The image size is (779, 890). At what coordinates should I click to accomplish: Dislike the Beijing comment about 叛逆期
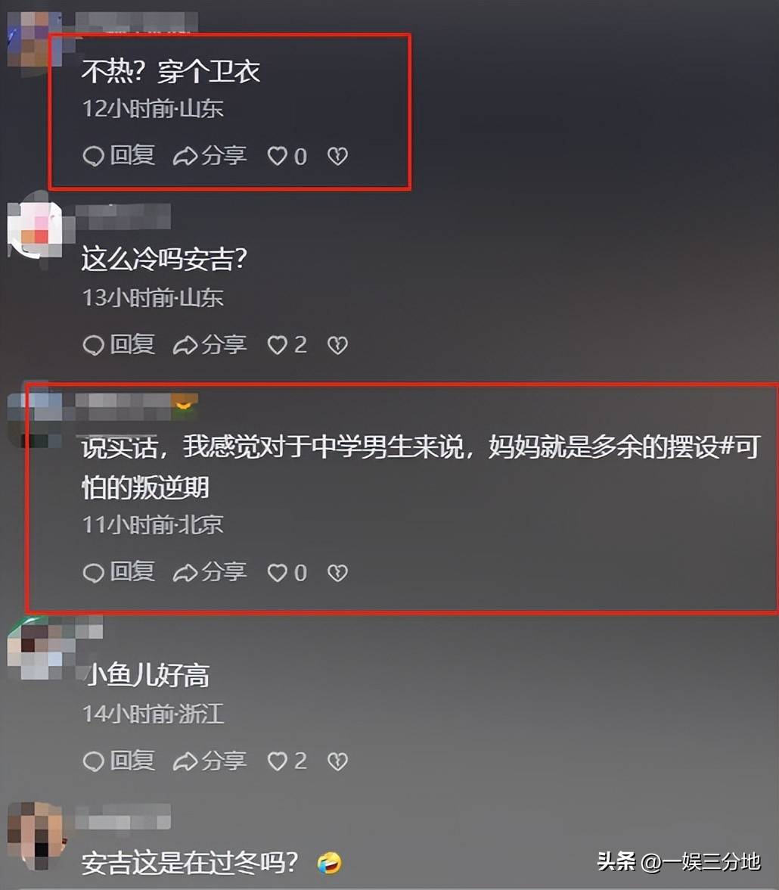coord(337,573)
